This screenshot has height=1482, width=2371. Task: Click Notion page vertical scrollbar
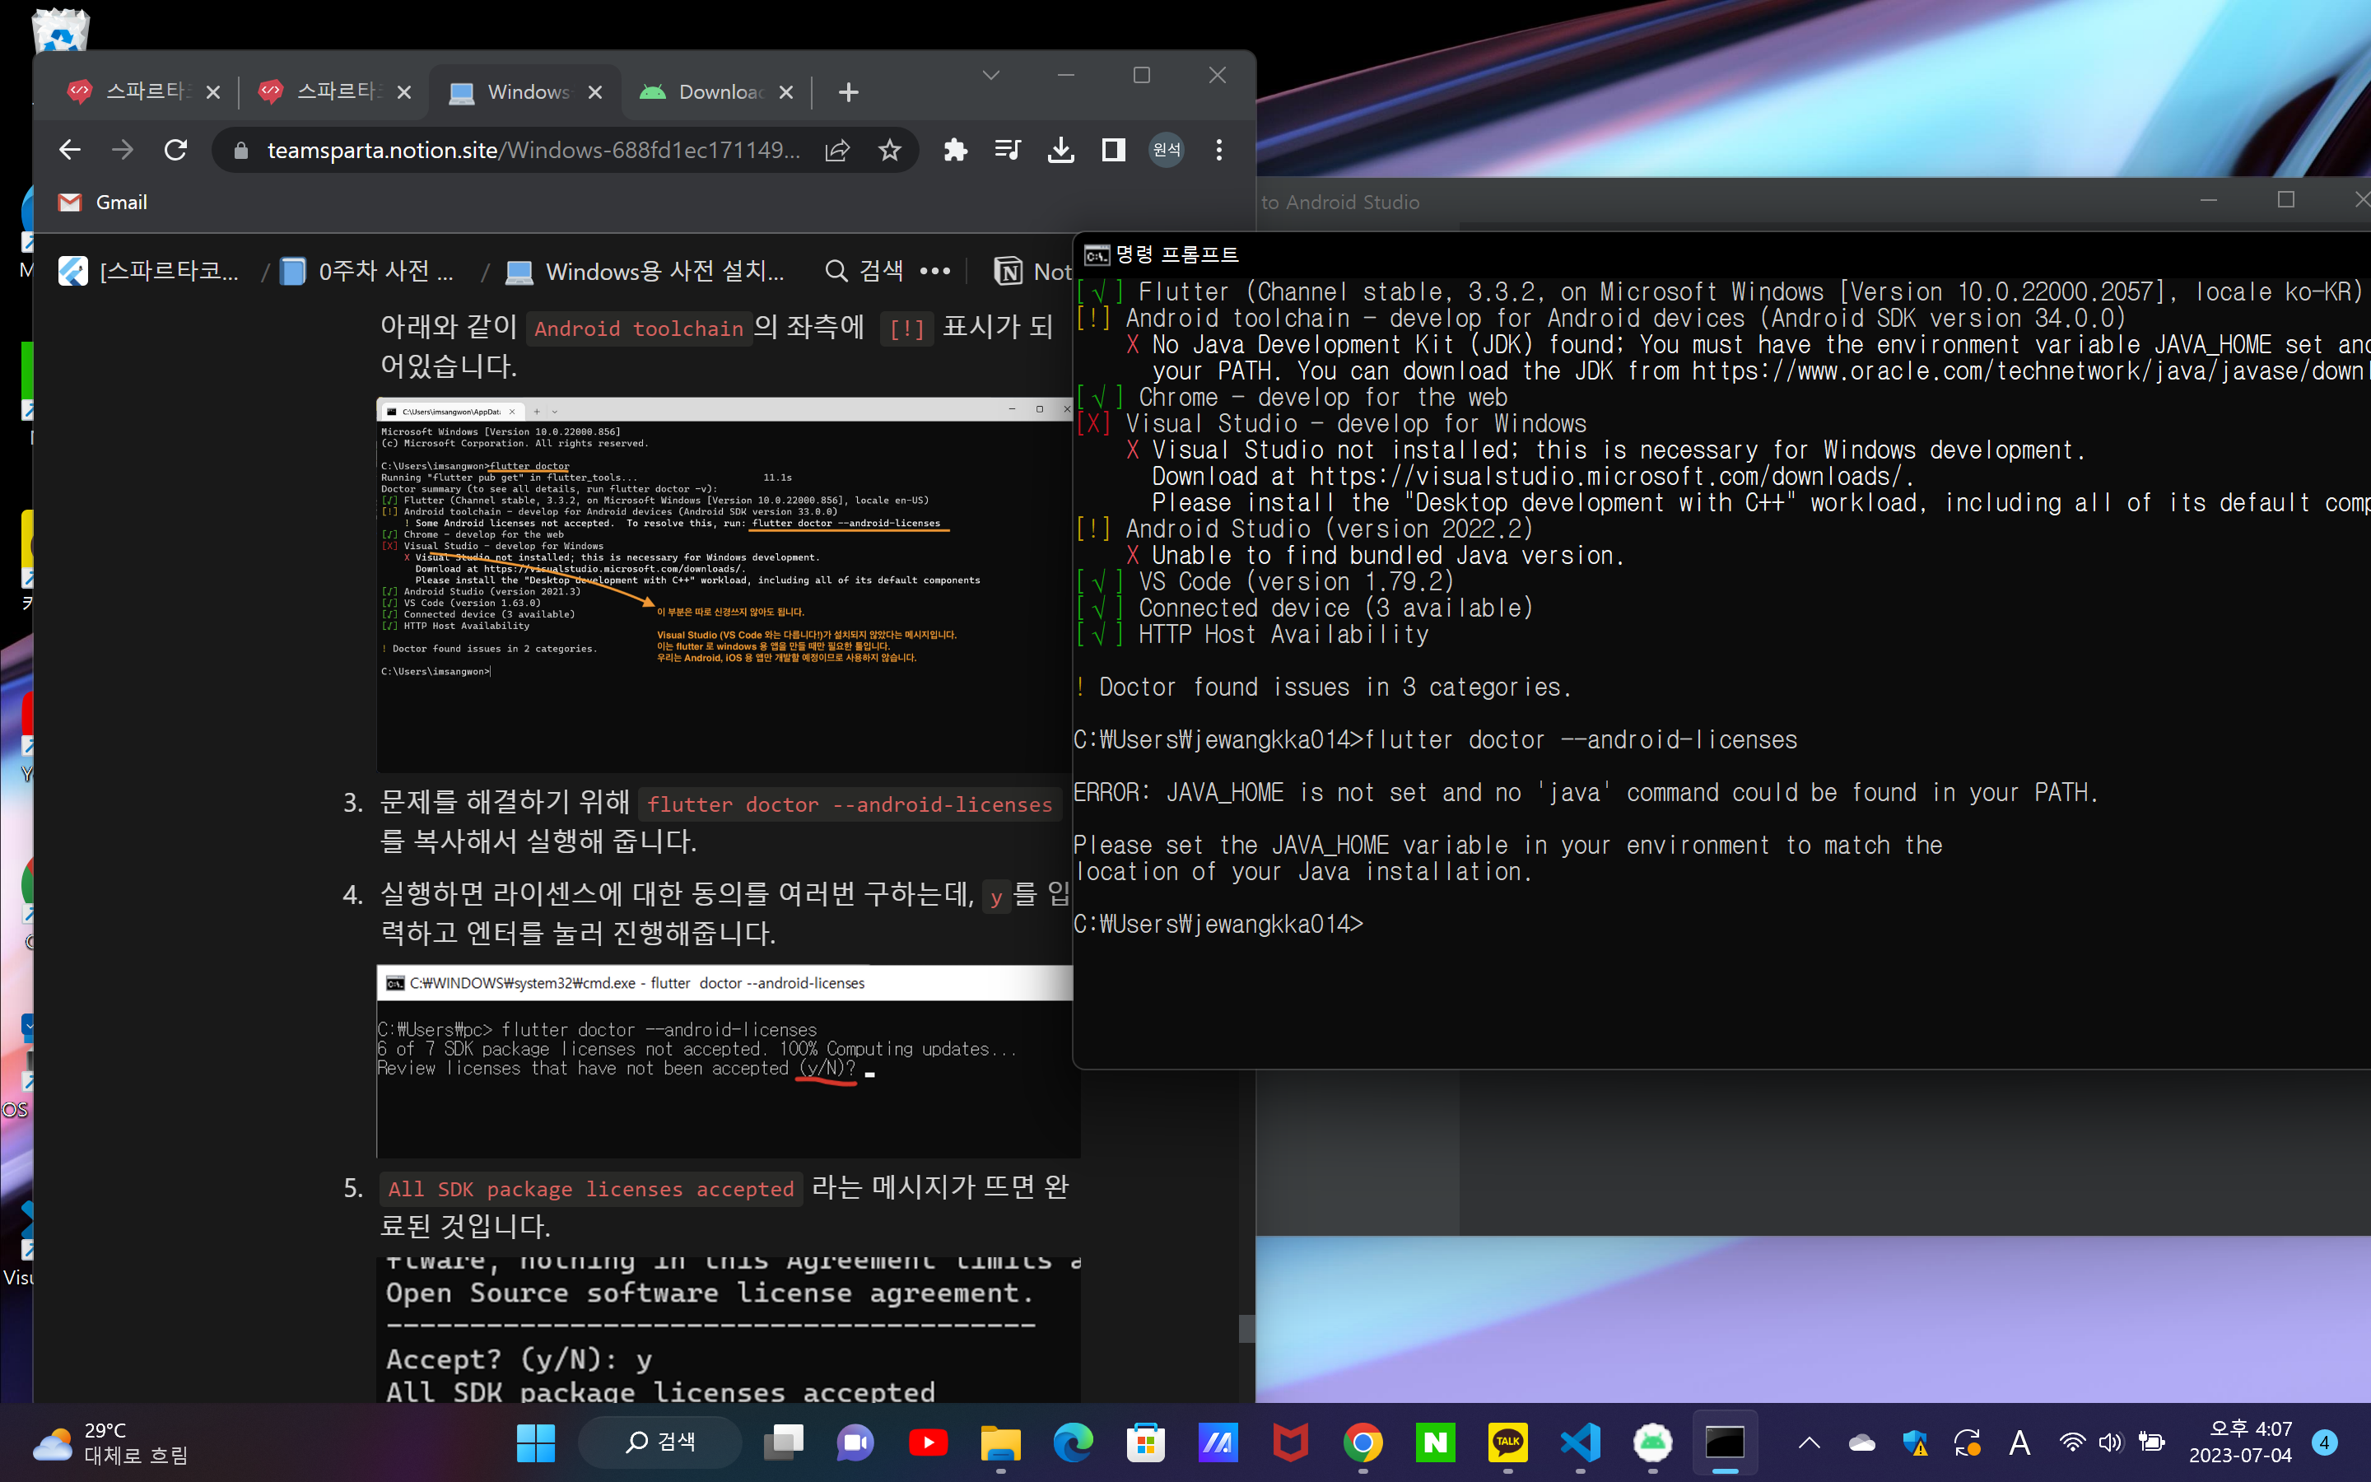[x=1246, y=1328]
